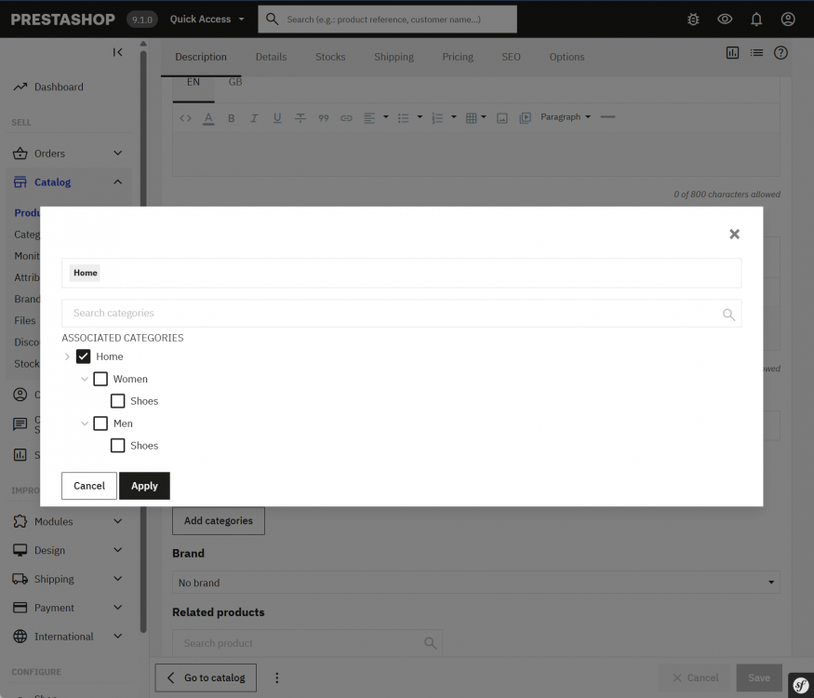Click the top search bar field
The height and width of the screenshot is (698, 814).
pyautogui.click(x=387, y=20)
